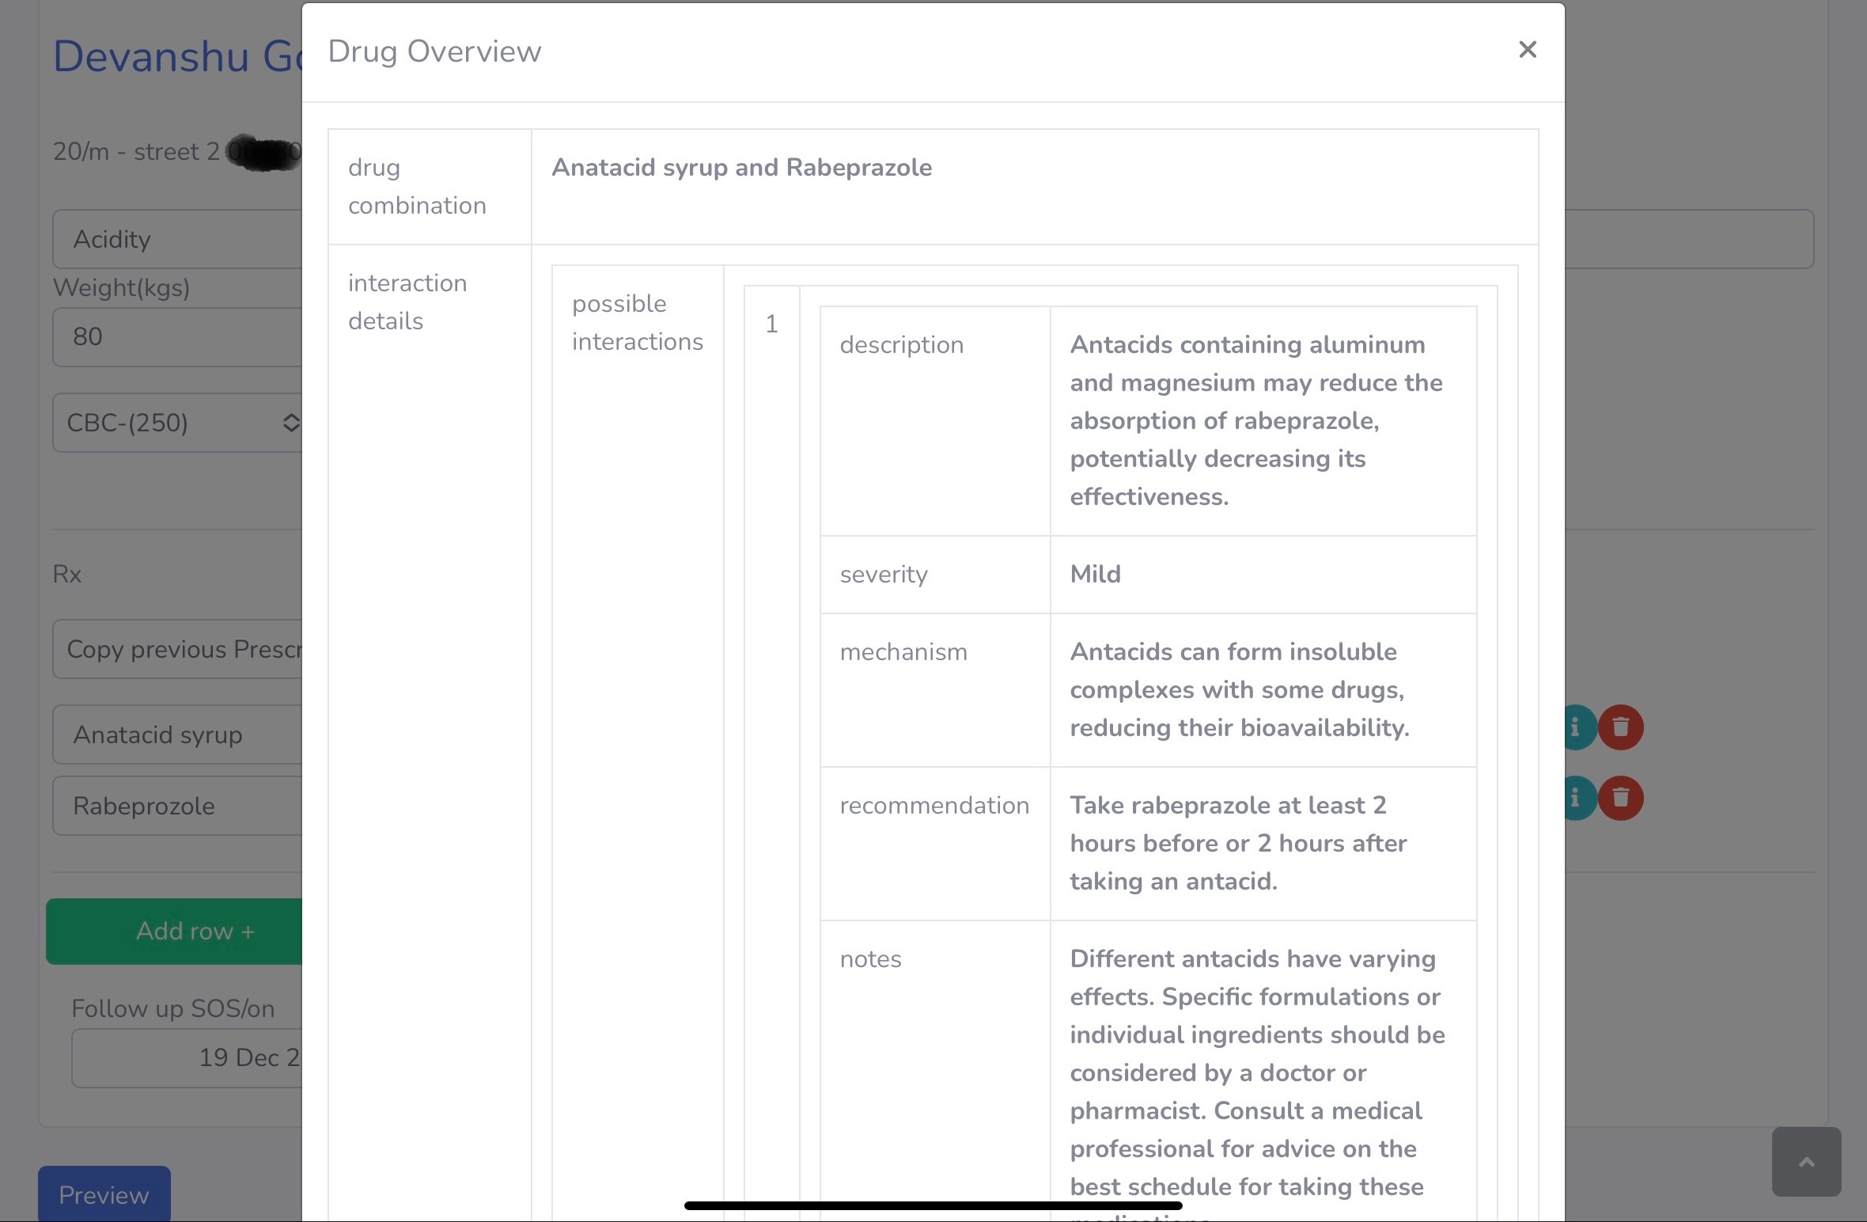Click the Weight field showing 80

(x=177, y=336)
